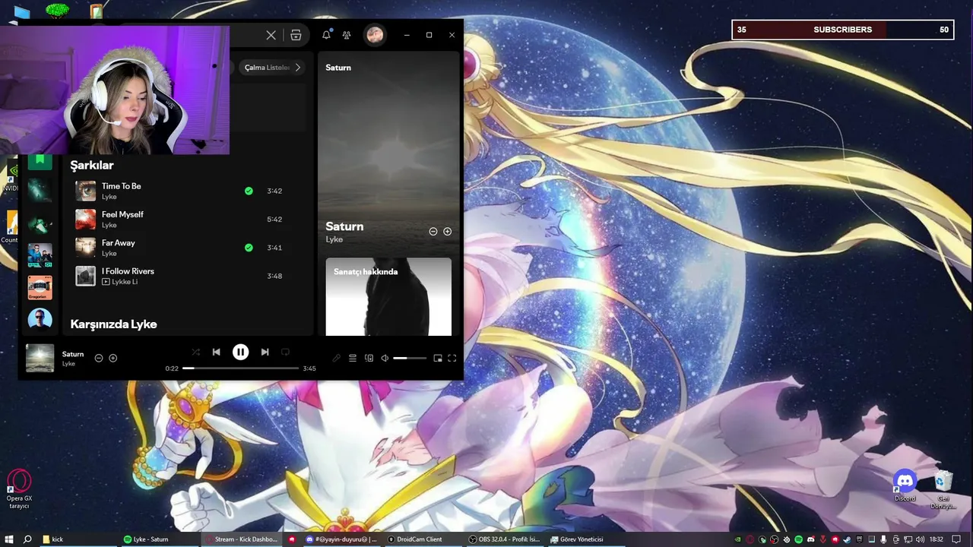
Task: Toggle repeat in Spotify player bar
Action: (x=285, y=352)
